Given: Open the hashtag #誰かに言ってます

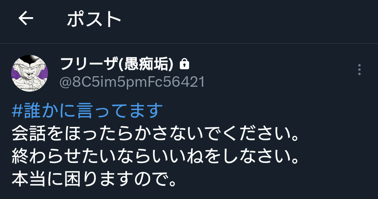Looking at the screenshot, I should (87, 110).
